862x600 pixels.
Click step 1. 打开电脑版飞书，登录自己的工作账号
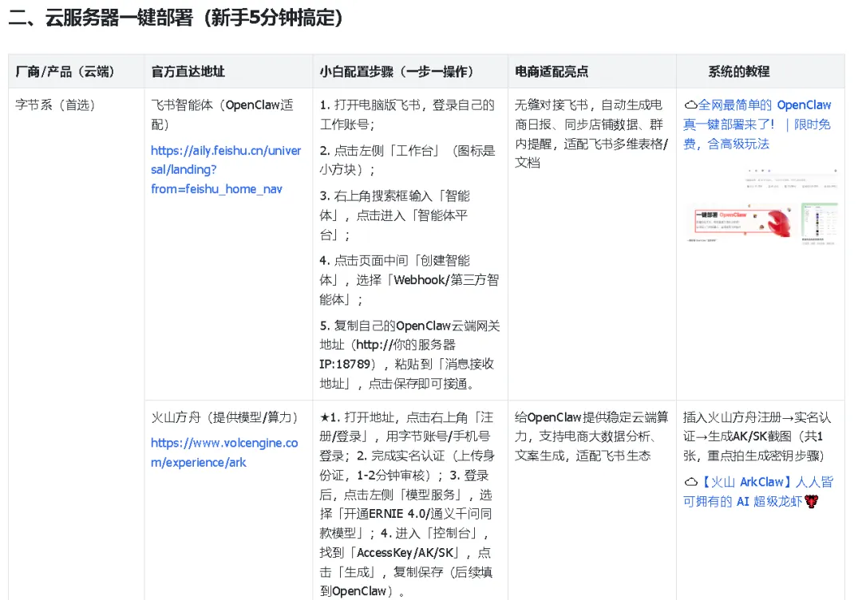tap(407, 114)
